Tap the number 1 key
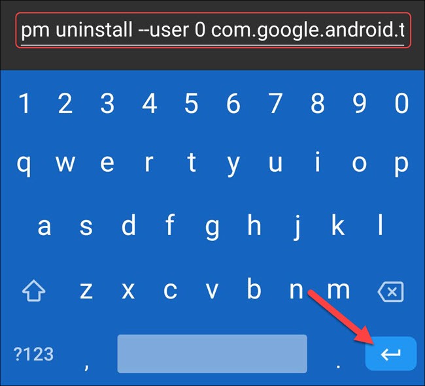 (x=24, y=103)
